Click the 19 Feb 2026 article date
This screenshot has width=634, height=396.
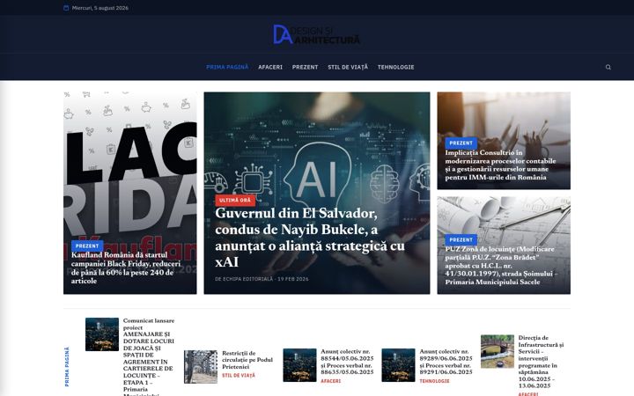[x=292, y=279]
